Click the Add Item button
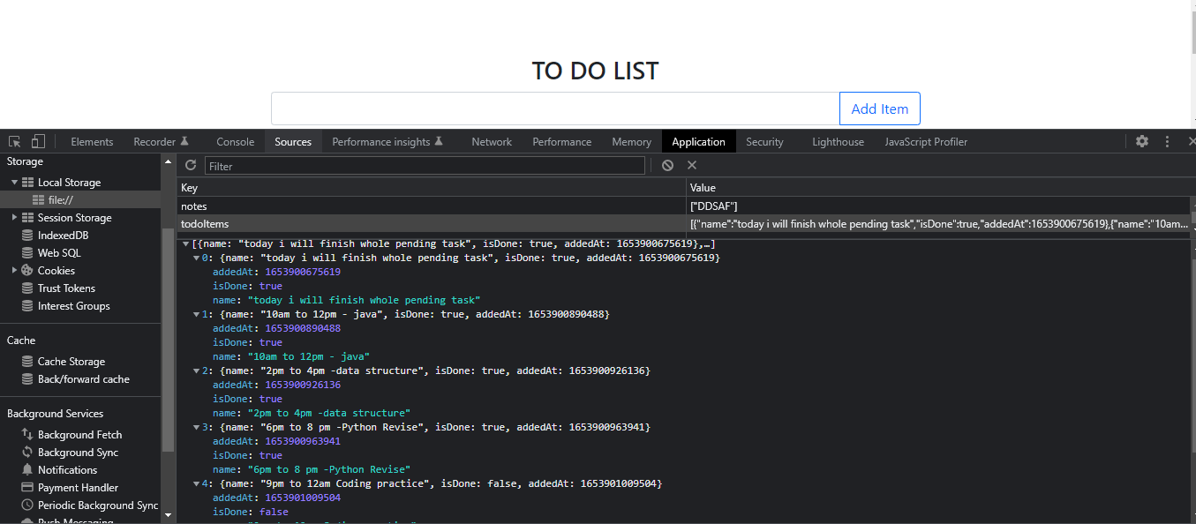Screen dimensions: 1196x524 tap(880, 109)
